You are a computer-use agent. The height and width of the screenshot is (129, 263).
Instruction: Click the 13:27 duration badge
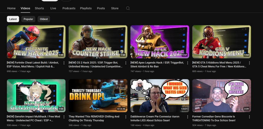pyautogui.click(x=184, y=109)
